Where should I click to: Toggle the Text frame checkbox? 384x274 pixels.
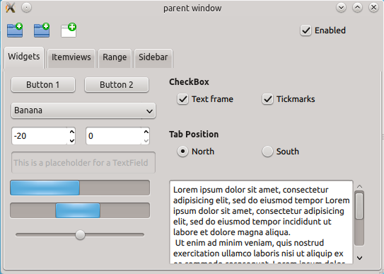pyautogui.click(x=182, y=99)
